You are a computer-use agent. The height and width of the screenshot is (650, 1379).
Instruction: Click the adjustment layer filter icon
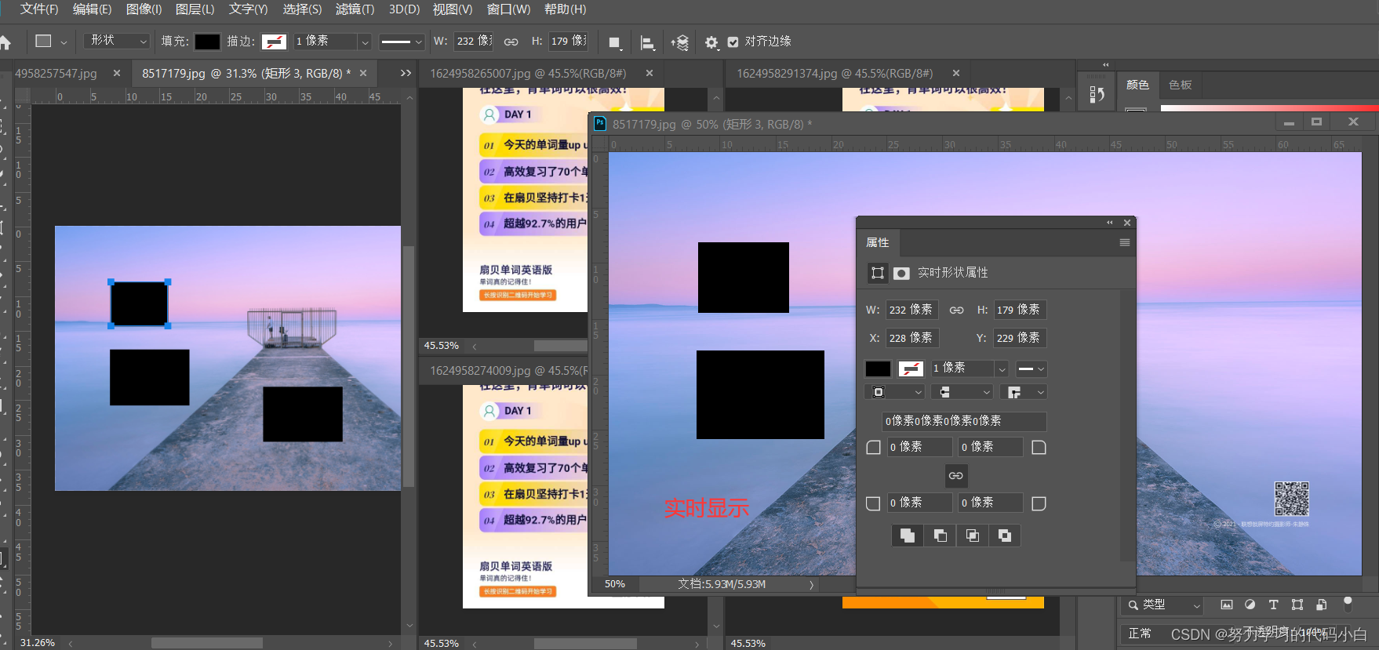[1250, 605]
